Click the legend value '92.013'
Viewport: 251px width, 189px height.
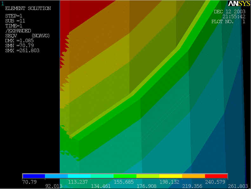(x=54, y=186)
